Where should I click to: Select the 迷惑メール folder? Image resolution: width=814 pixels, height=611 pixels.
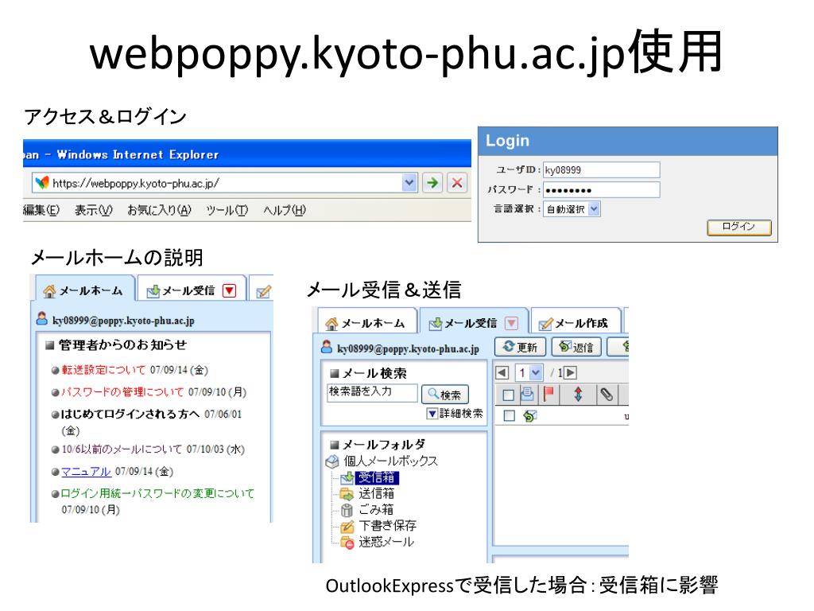point(386,542)
